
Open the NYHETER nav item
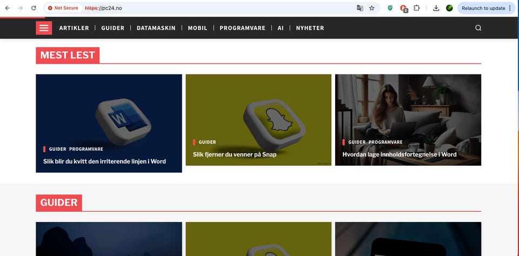point(310,28)
